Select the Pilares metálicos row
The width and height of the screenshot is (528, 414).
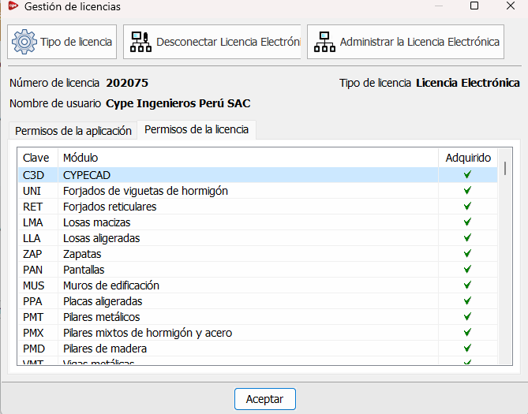pos(257,317)
